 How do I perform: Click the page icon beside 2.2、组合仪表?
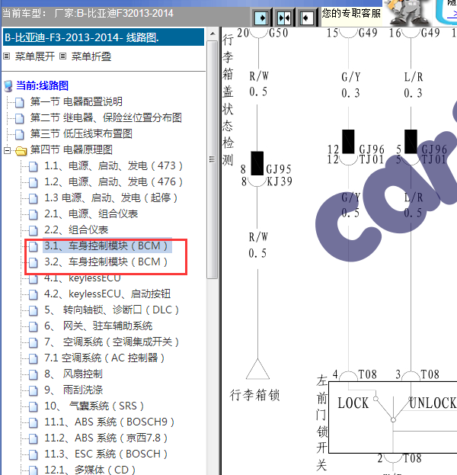tap(34, 230)
